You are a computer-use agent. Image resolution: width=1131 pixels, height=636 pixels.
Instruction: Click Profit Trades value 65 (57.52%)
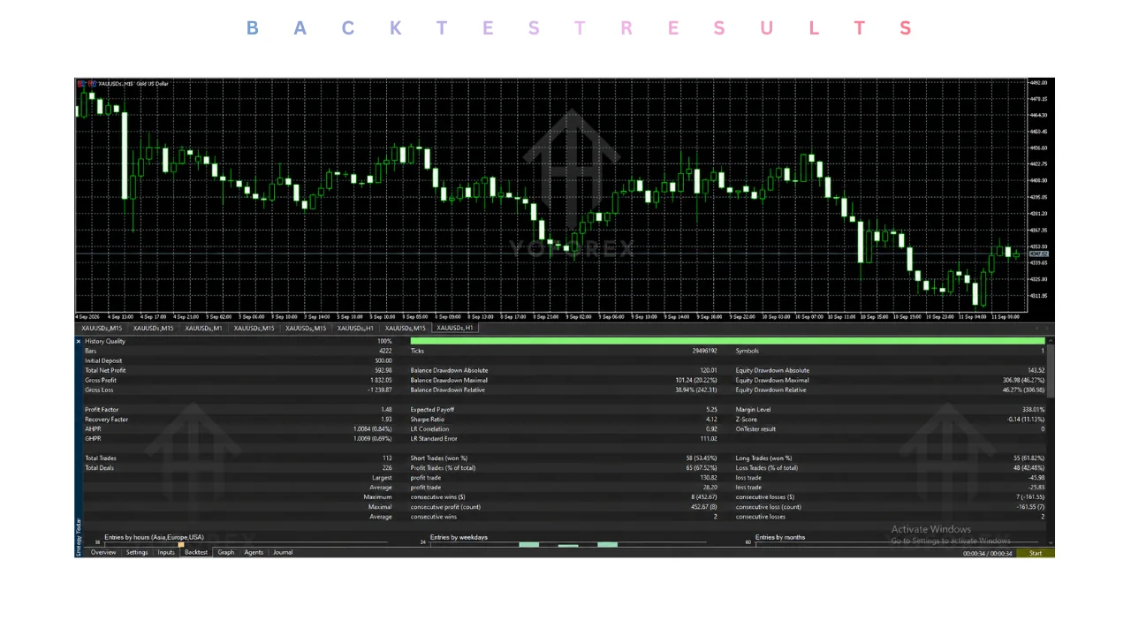[x=701, y=468]
